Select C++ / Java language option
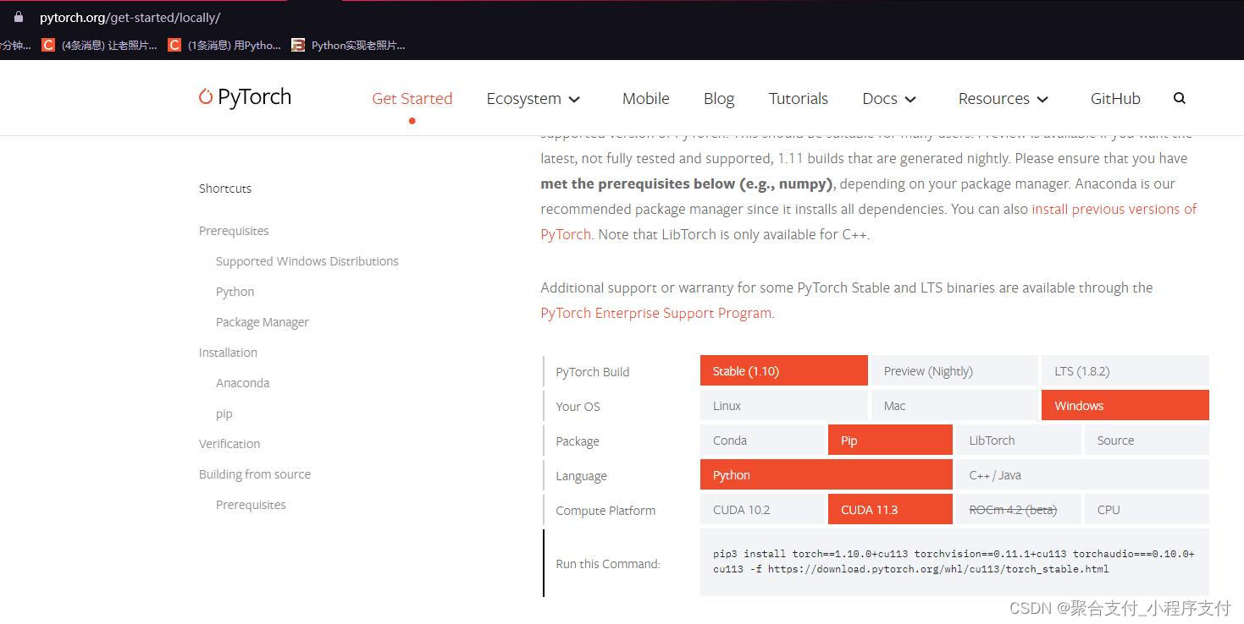 [x=1082, y=474]
